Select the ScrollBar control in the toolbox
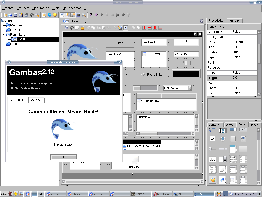The width and height of the screenshot is (262, 197). 223,149
